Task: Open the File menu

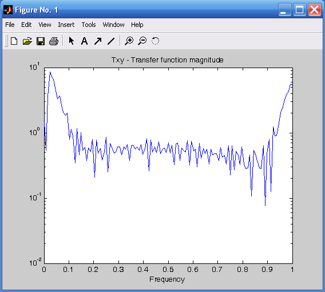Action: (x=10, y=25)
